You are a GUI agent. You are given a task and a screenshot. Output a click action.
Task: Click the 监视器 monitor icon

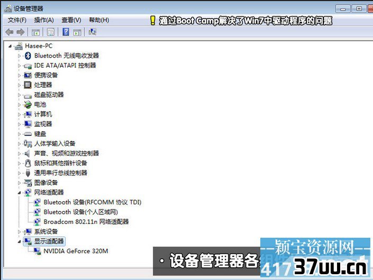[x=28, y=124]
